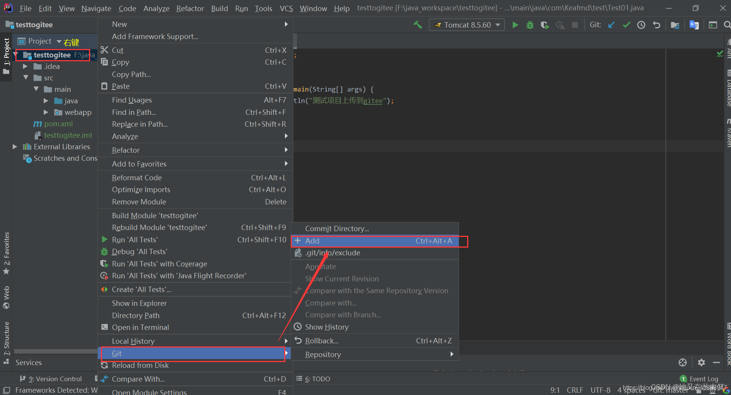
Task: Expand the New submenu
Action: (196, 24)
